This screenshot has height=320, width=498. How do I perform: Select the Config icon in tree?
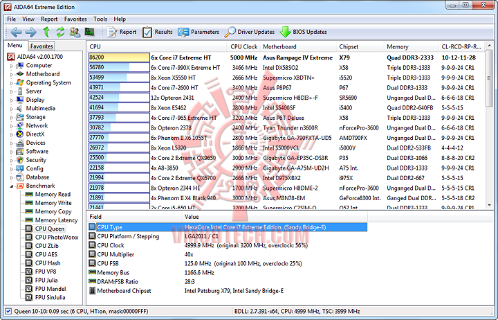point(20,168)
